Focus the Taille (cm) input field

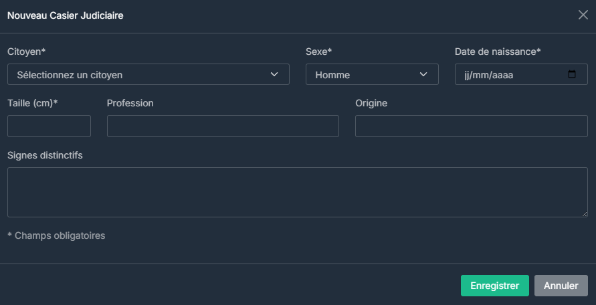(x=49, y=126)
